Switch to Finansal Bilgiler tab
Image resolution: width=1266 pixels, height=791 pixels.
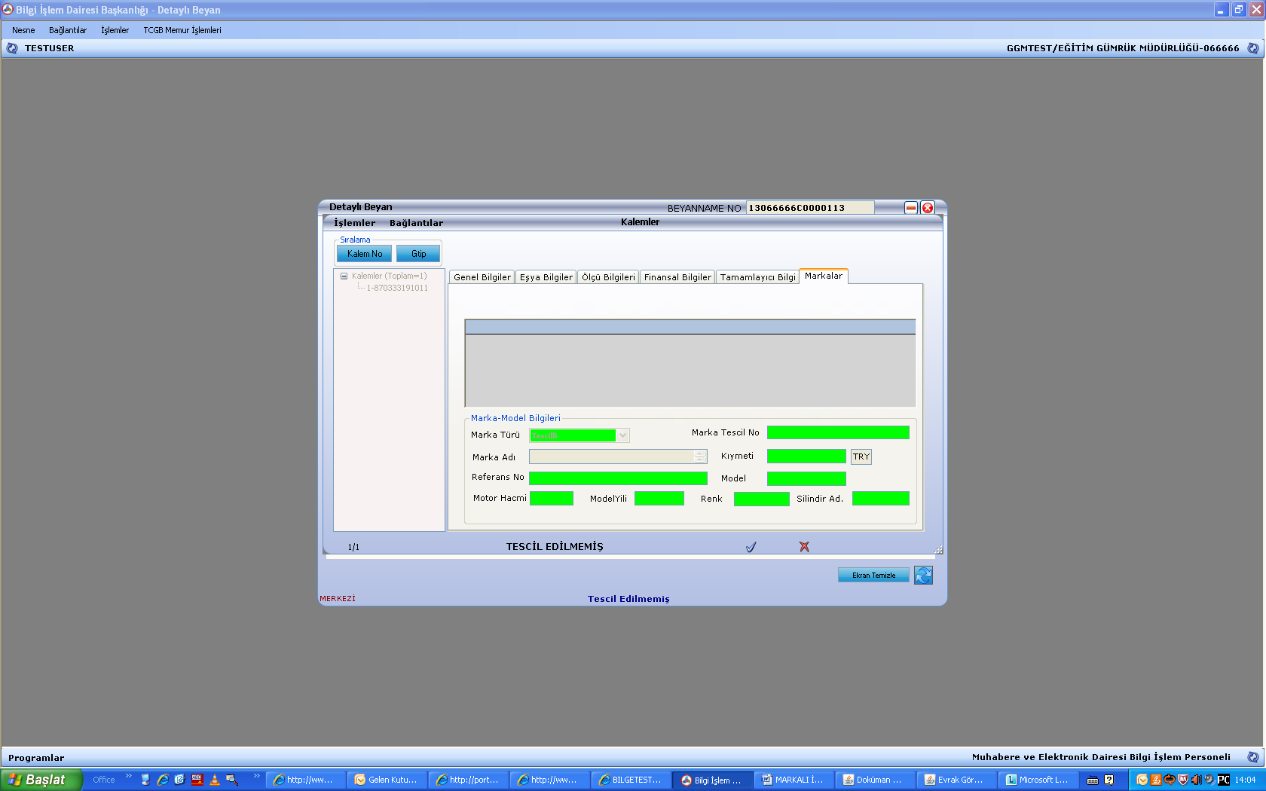pyautogui.click(x=677, y=277)
